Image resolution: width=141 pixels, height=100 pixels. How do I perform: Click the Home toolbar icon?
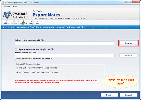[x=6, y=22]
